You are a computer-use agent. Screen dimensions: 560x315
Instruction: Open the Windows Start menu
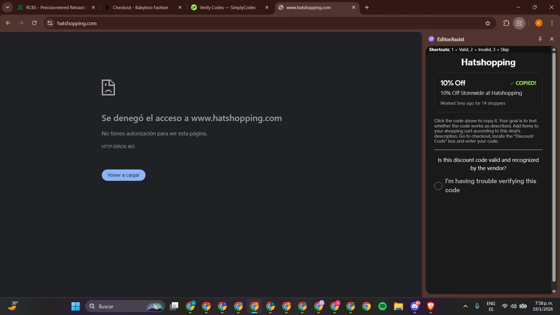tap(76, 306)
